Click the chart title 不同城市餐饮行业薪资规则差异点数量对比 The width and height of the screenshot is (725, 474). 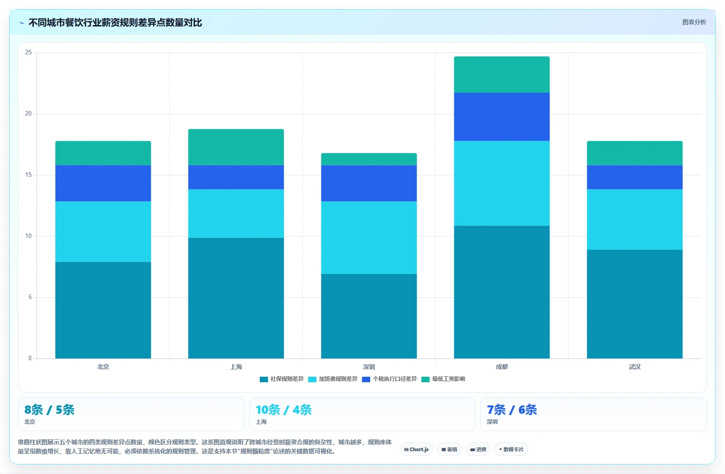115,23
